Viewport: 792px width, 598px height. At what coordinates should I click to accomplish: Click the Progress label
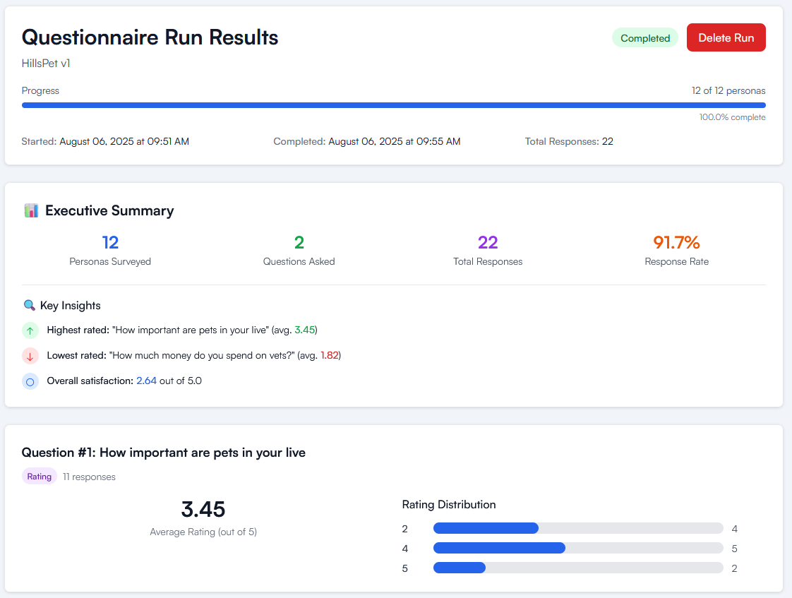pos(40,90)
